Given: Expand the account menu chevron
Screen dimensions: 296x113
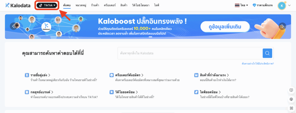Looking at the screenshot, I should click(289, 6).
